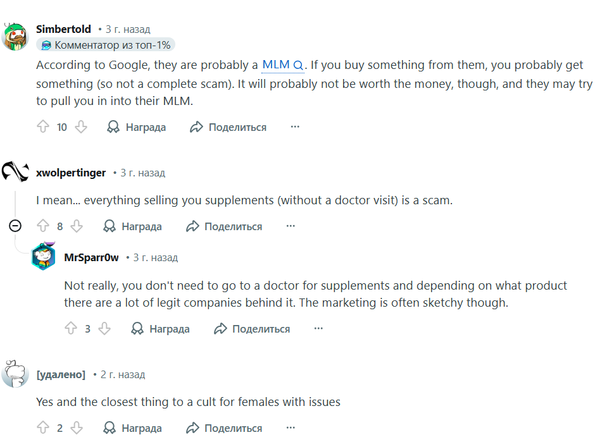The height and width of the screenshot is (442, 595).
Task: Open Simbertold's user profile name
Action: coord(64,29)
